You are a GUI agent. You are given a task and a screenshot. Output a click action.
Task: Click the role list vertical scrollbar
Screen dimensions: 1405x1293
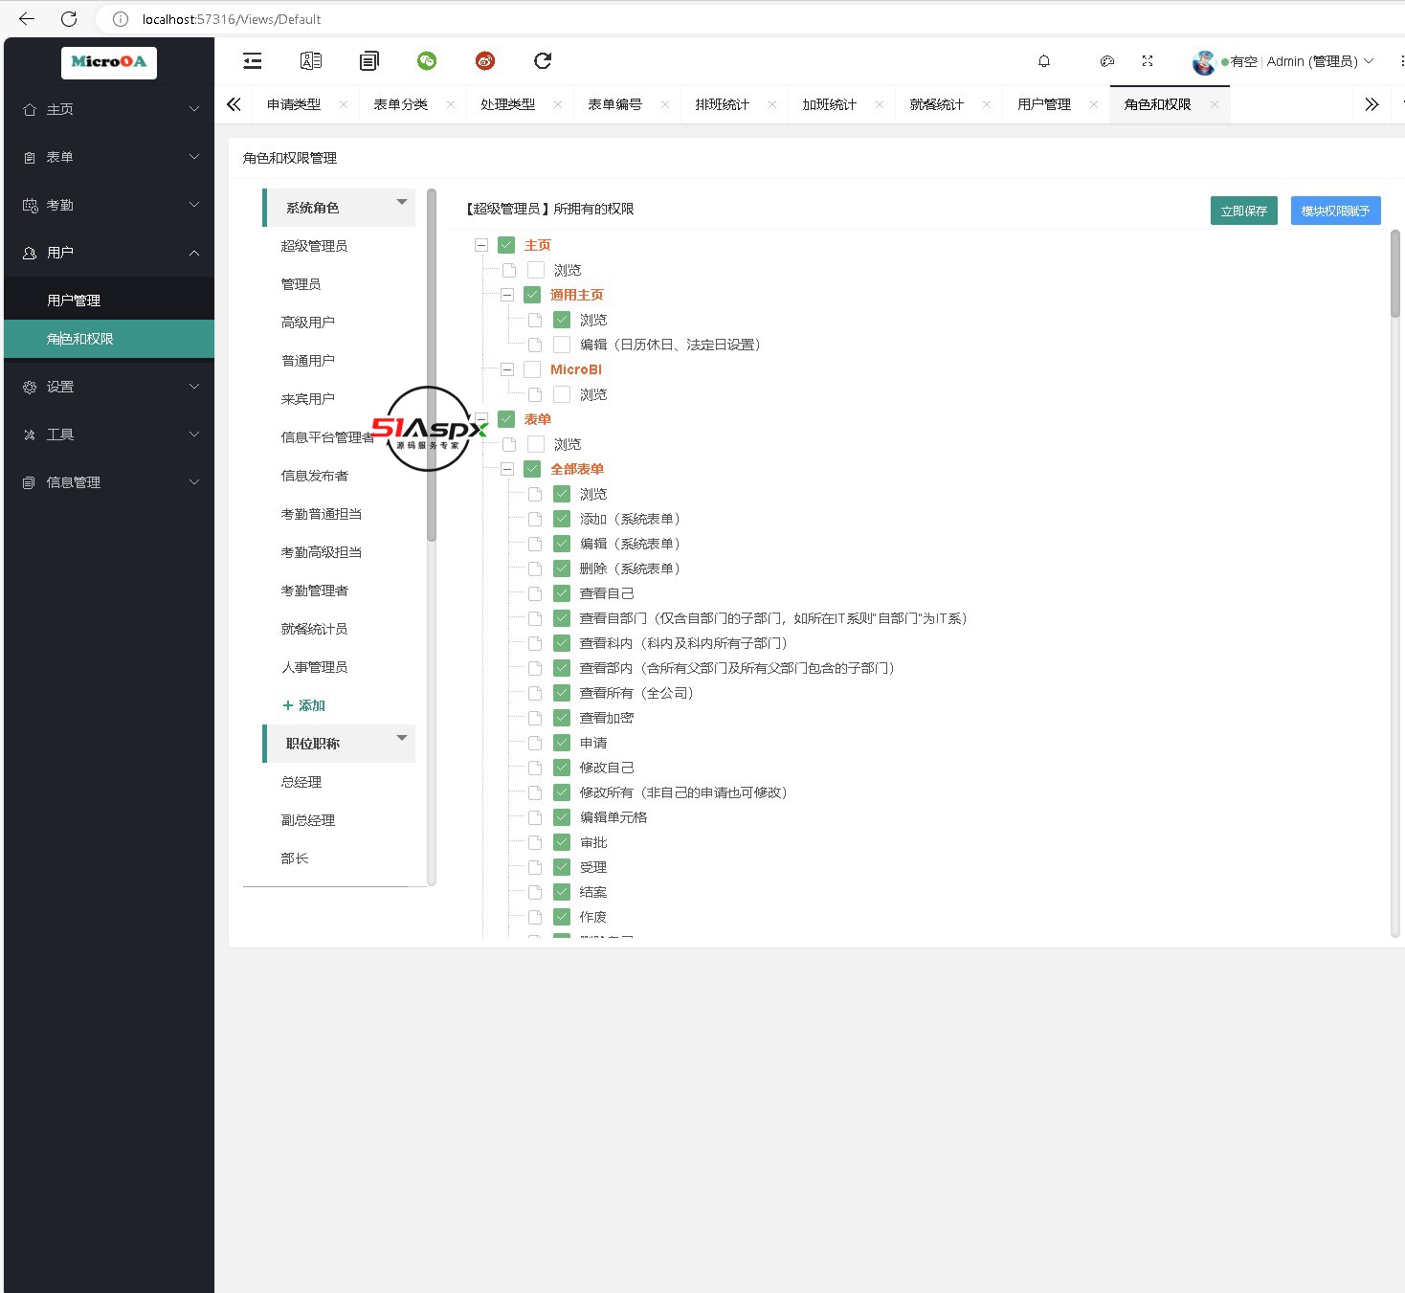[x=432, y=366]
